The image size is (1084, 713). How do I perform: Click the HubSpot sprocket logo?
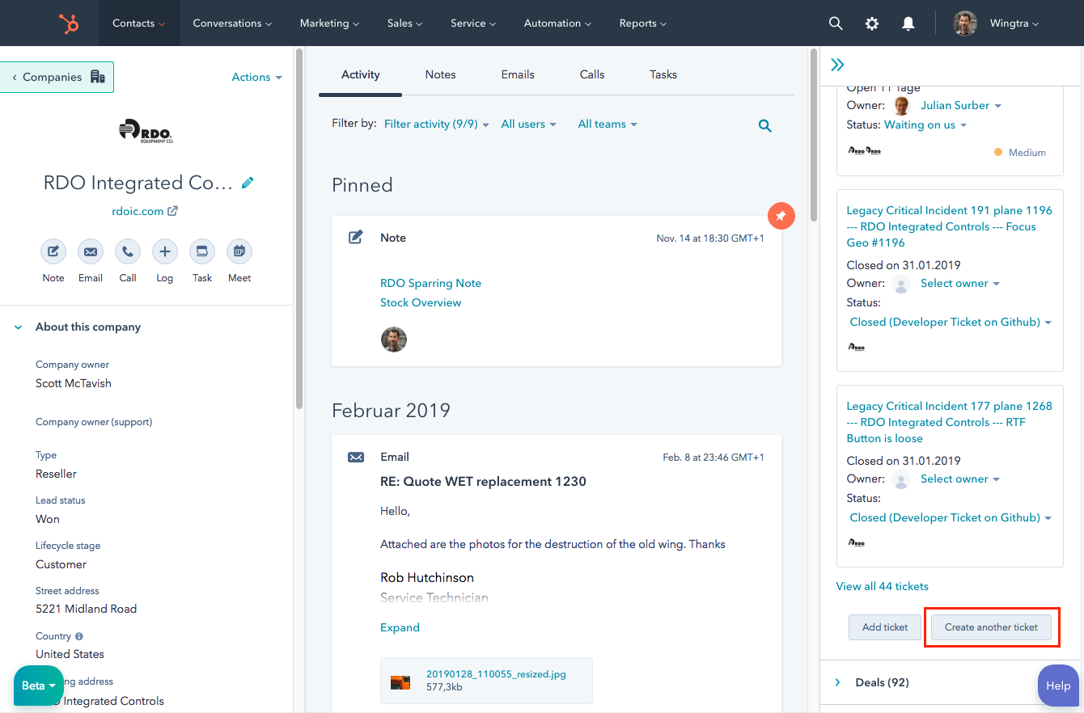click(x=69, y=23)
